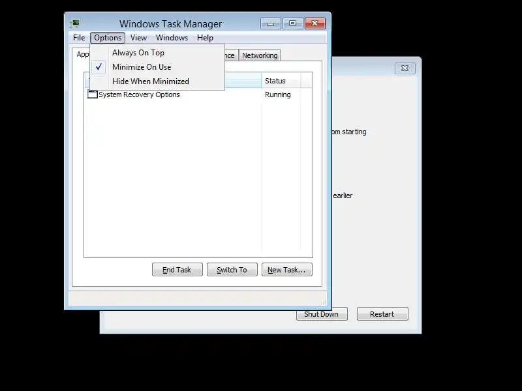Enable Always On Top option
Screen dimensions: 522x391
(x=157, y=53)
